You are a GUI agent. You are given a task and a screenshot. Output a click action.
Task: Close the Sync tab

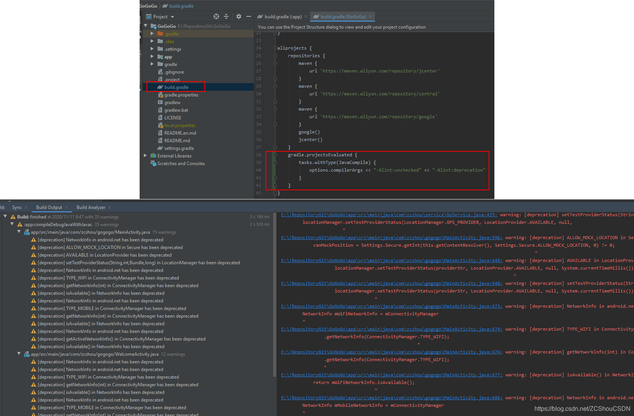pos(26,207)
